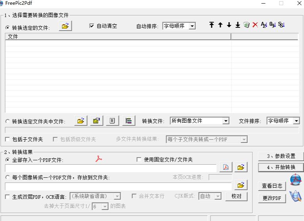Move selected file up one position

pyautogui.click(x=220, y=25)
